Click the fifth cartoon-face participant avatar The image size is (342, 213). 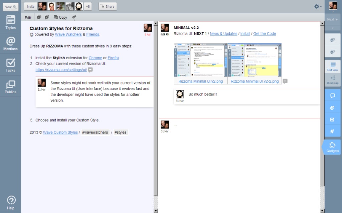[x=79, y=7]
